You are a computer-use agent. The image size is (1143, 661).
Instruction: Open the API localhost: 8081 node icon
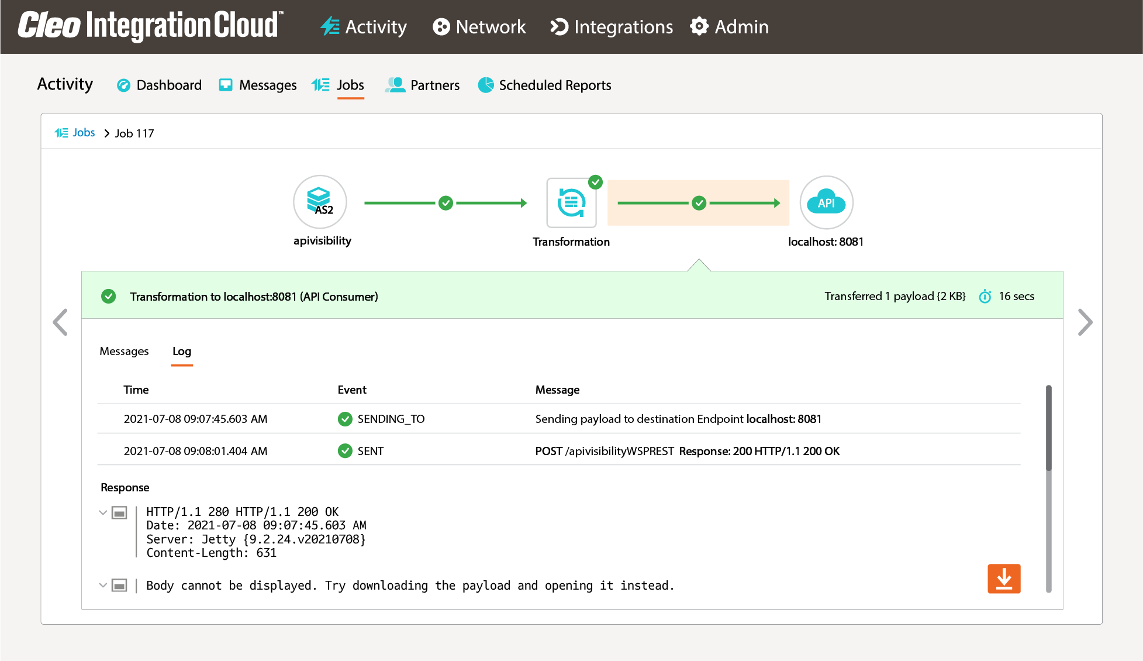(x=826, y=202)
